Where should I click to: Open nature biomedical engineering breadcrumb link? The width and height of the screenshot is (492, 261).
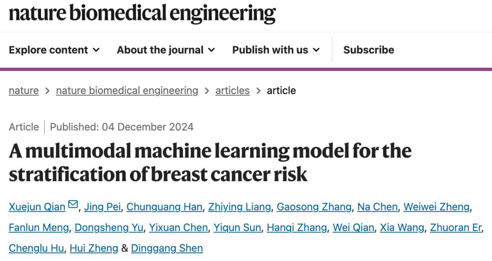pyautogui.click(x=127, y=90)
